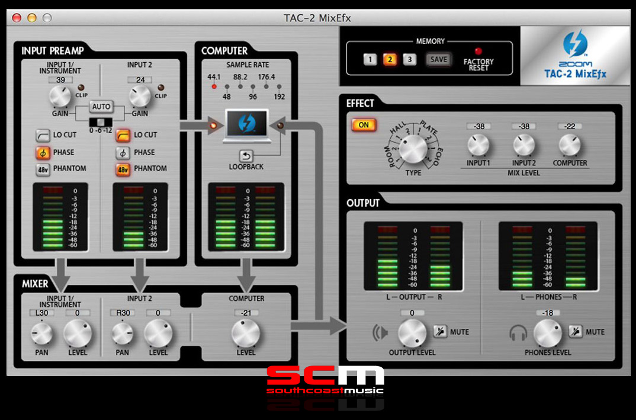Toggle Input 2 PHASE invert button
Screen dimensions: 636x420
(x=123, y=153)
